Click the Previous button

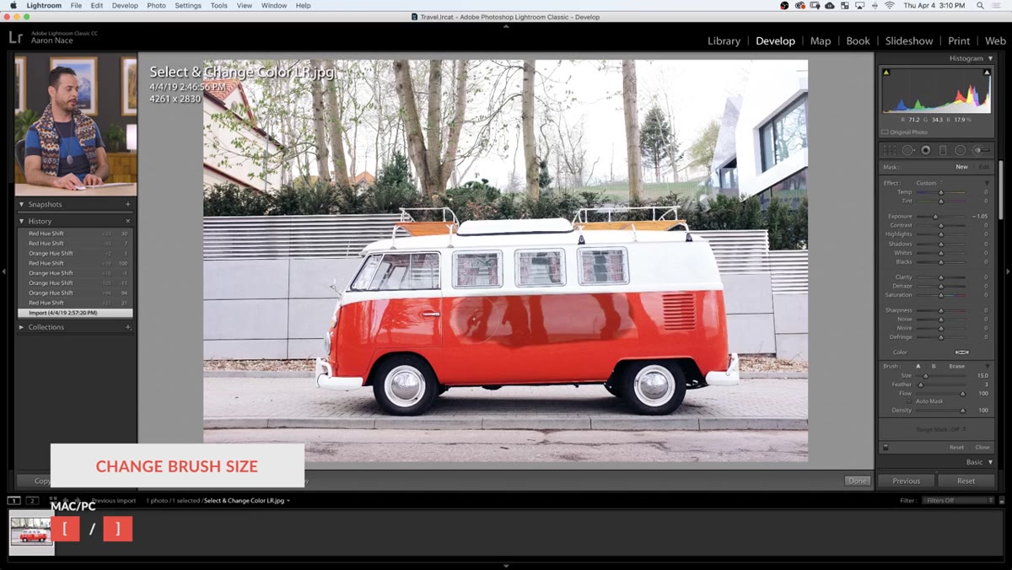coord(907,481)
